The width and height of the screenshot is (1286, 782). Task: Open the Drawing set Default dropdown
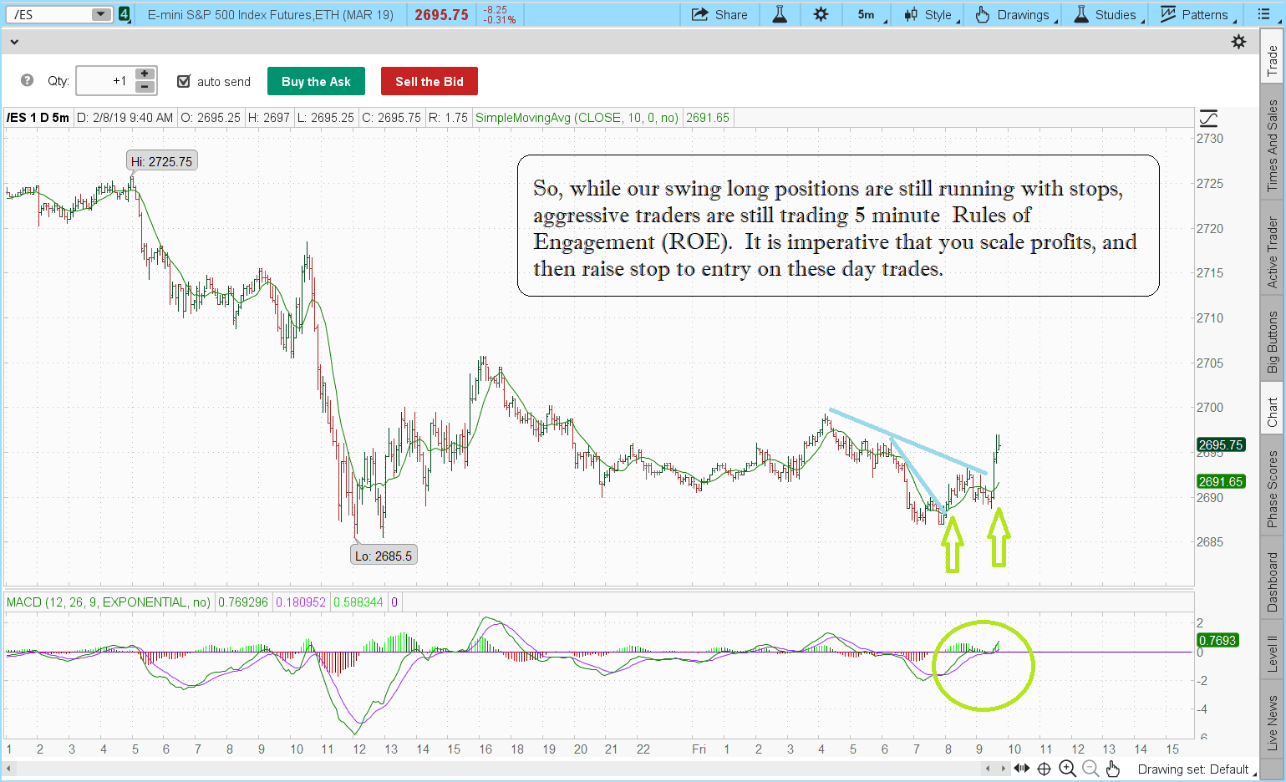tap(1196, 769)
